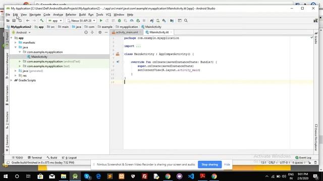Click the Sync Project with Gradle icon
The image size is (323, 181).
[151, 21]
